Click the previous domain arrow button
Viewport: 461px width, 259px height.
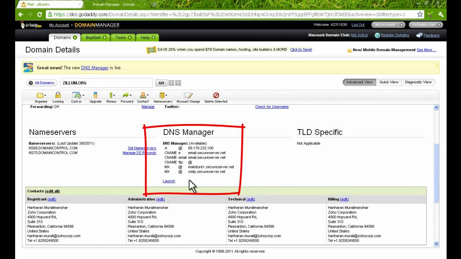point(171,83)
